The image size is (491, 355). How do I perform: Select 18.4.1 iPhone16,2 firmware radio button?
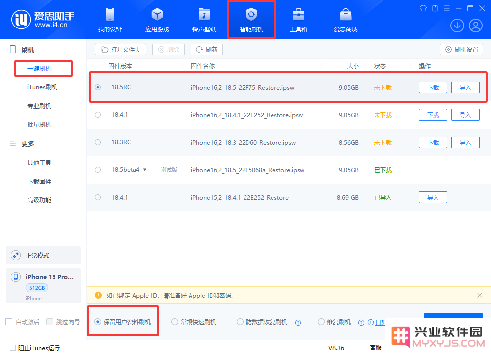(x=98, y=115)
